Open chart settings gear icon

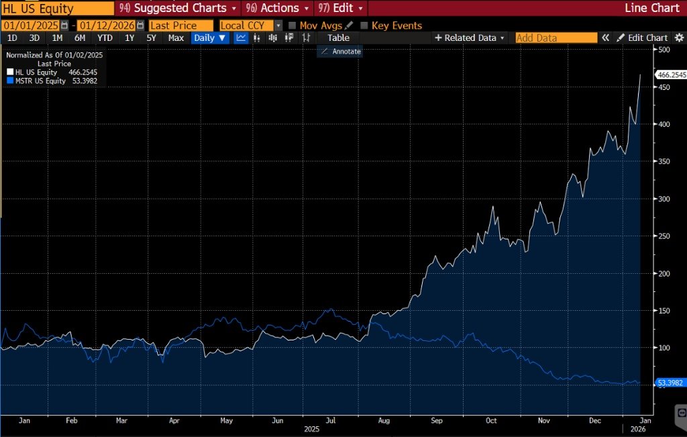679,38
